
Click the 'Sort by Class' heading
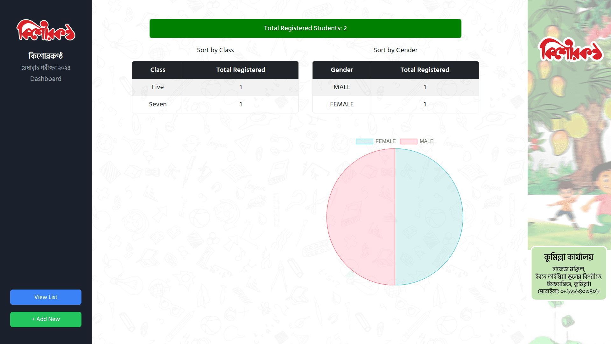pos(215,50)
